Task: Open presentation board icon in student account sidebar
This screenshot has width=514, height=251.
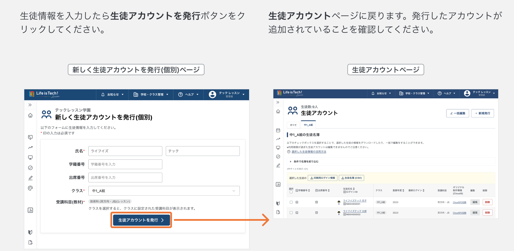Action: click(x=278, y=148)
